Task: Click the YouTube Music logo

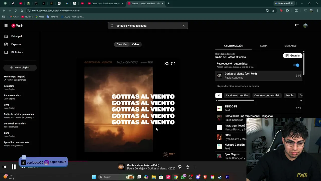Action: coord(17,26)
